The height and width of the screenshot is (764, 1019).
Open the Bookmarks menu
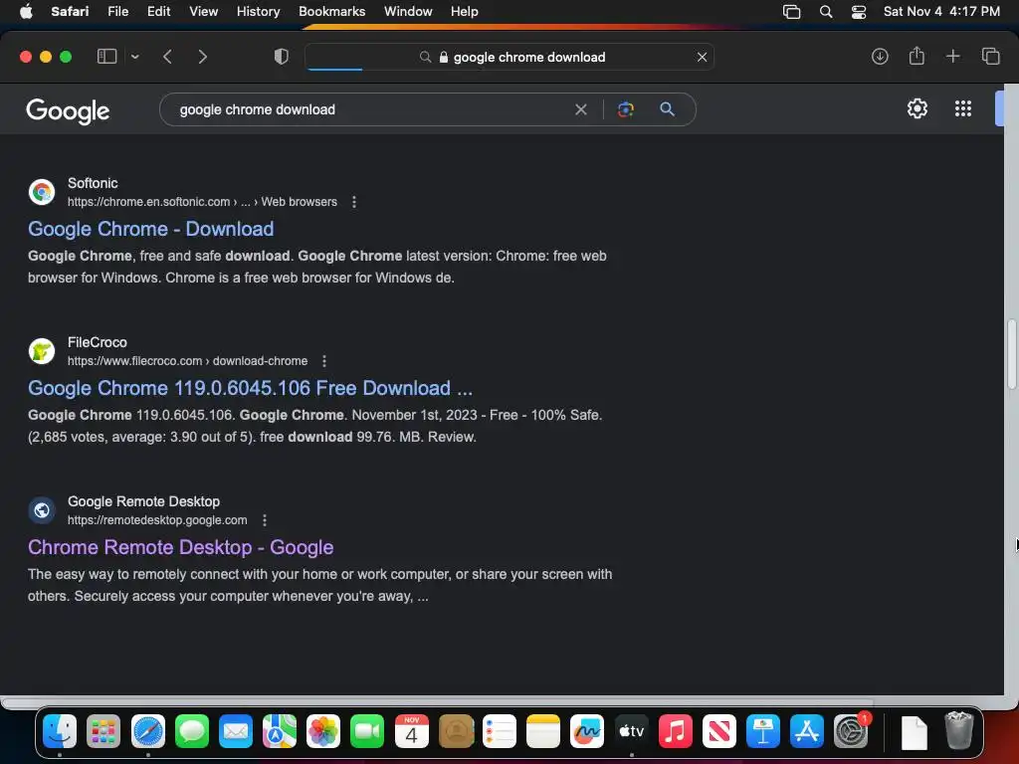click(x=331, y=11)
